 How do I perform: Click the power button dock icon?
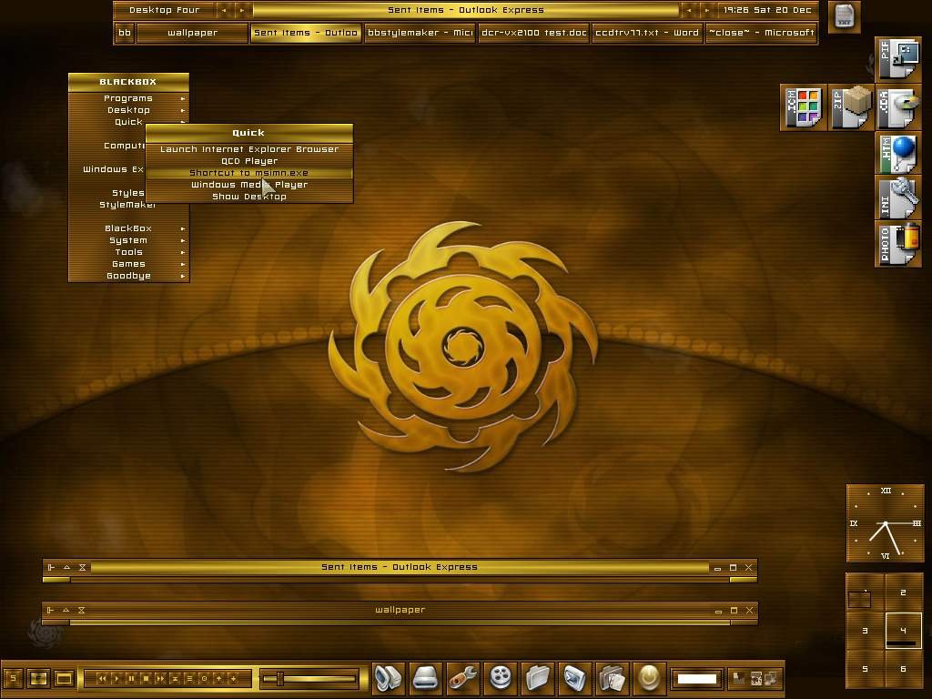649,677
